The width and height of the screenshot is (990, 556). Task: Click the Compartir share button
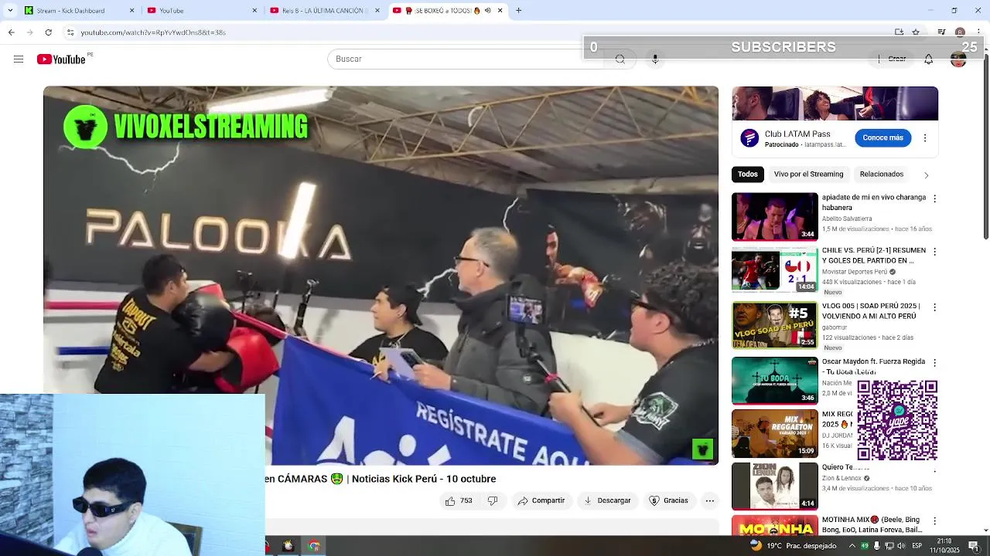pyautogui.click(x=541, y=500)
